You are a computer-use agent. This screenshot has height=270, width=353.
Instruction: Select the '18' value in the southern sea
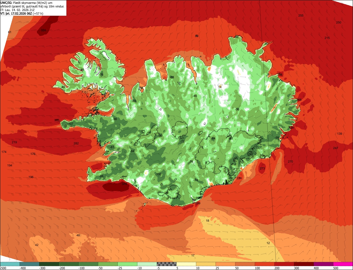[x=207, y=221]
